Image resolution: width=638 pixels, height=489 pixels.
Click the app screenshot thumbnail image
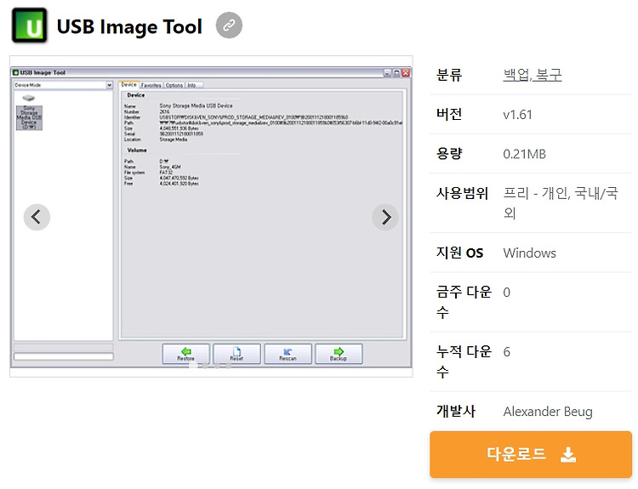pyautogui.click(x=211, y=217)
